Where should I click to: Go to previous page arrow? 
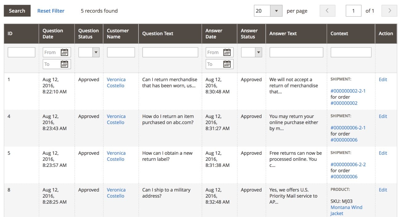pos(327,11)
